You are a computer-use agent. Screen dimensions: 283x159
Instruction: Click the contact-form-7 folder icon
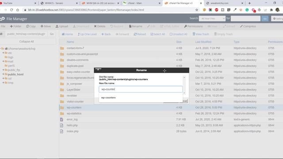62,48
